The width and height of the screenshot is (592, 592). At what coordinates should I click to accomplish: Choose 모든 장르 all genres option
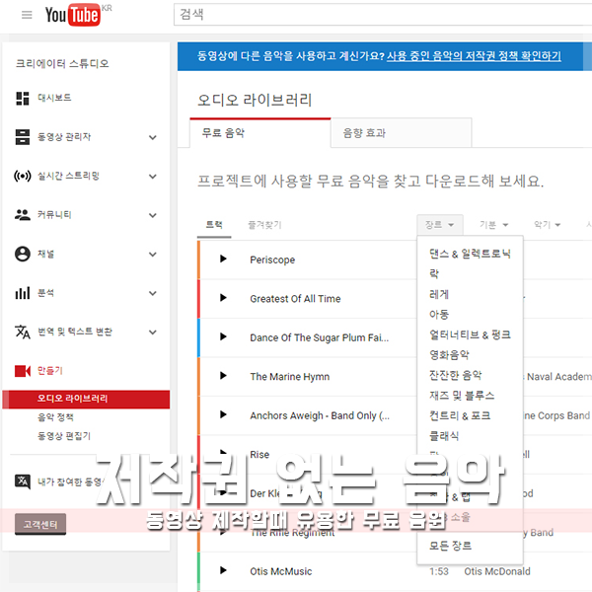click(450, 546)
